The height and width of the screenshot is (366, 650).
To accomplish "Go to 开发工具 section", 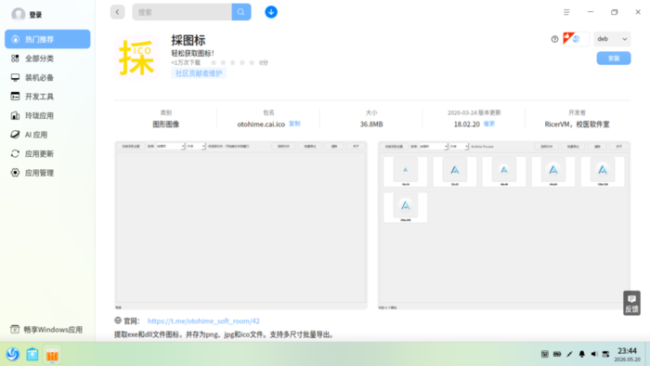I will coord(47,97).
